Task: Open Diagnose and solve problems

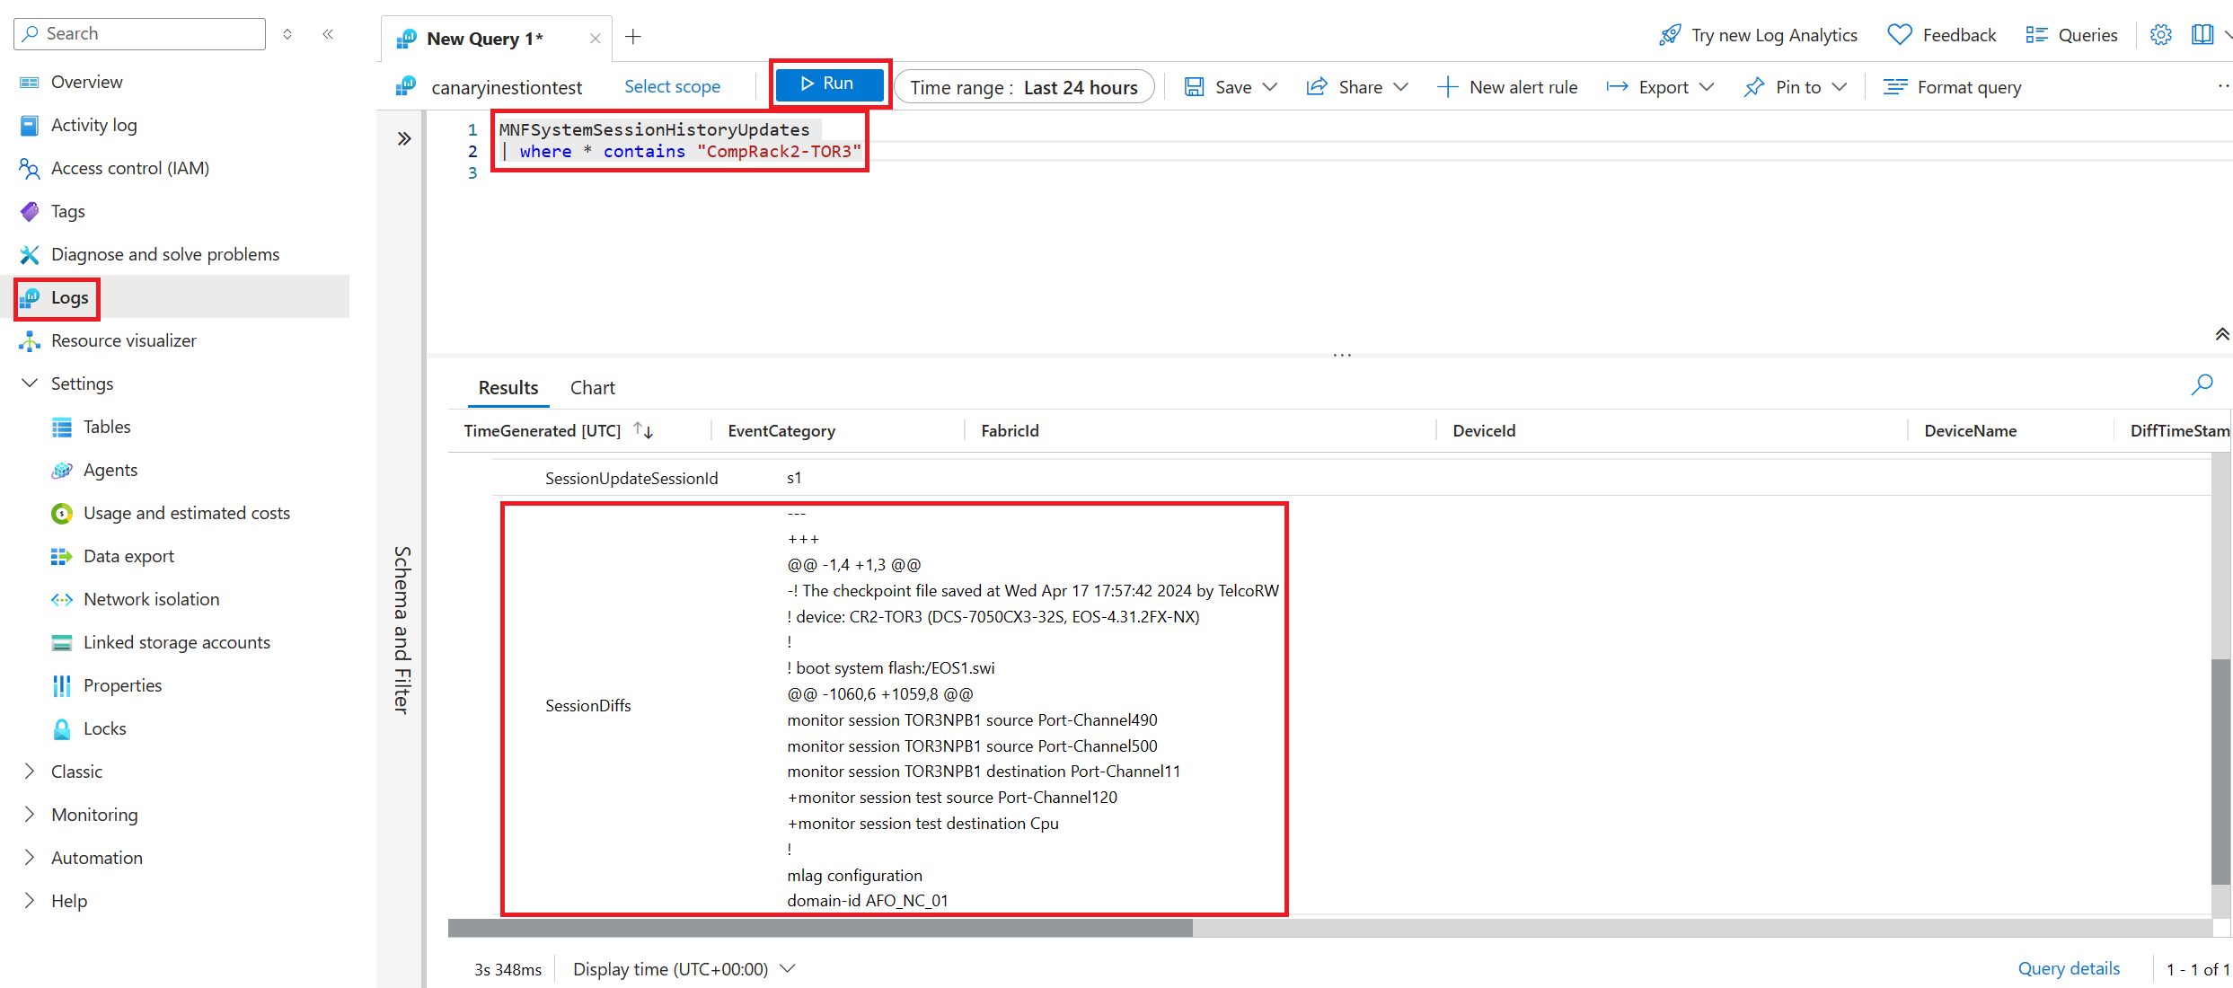Action: (x=164, y=254)
